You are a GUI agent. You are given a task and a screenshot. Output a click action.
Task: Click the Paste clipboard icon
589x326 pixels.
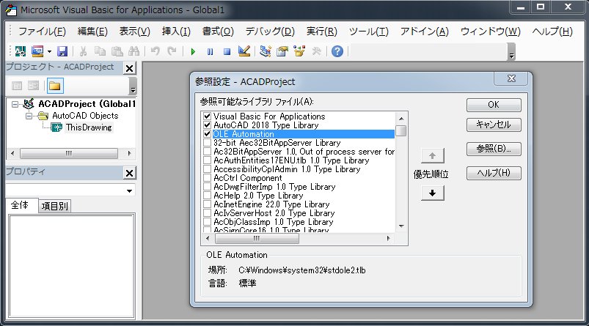(117, 51)
